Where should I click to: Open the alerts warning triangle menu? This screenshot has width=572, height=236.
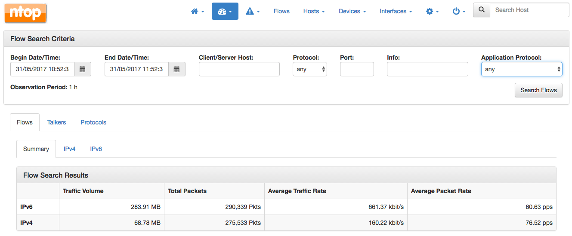253,11
